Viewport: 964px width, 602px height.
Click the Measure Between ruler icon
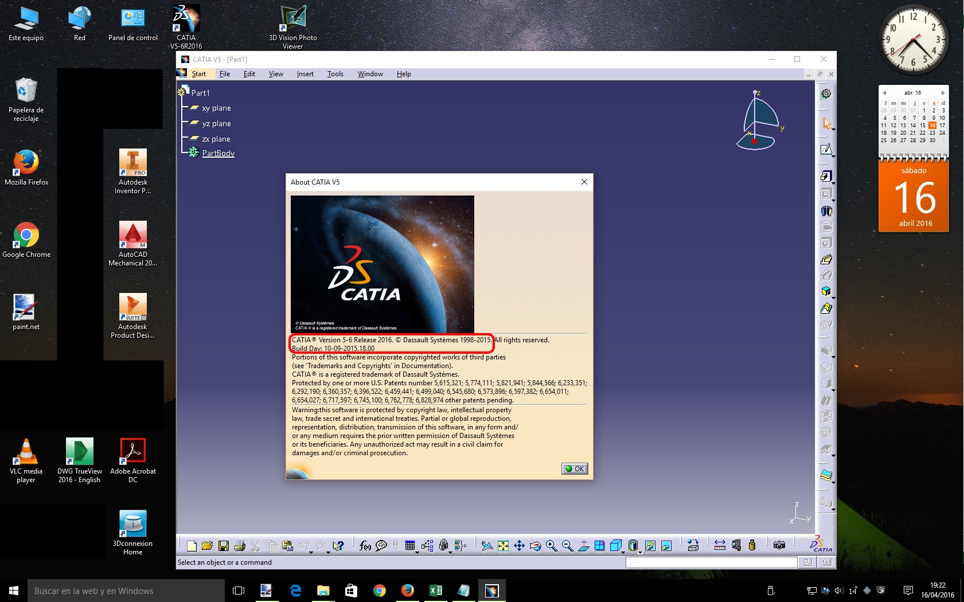[720, 546]
